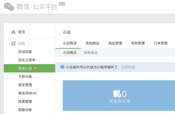Screen dimensions: 175x114
Task: Click the WeChat logo icon
Action: 9,6
